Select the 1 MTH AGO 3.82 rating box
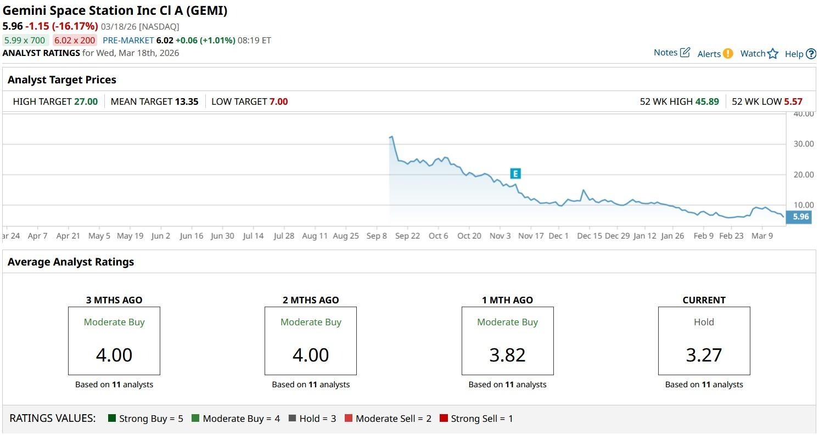 (x=507, y=341)
